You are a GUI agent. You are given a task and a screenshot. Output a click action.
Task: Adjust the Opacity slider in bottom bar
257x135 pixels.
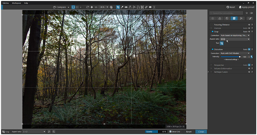(156, 132)
